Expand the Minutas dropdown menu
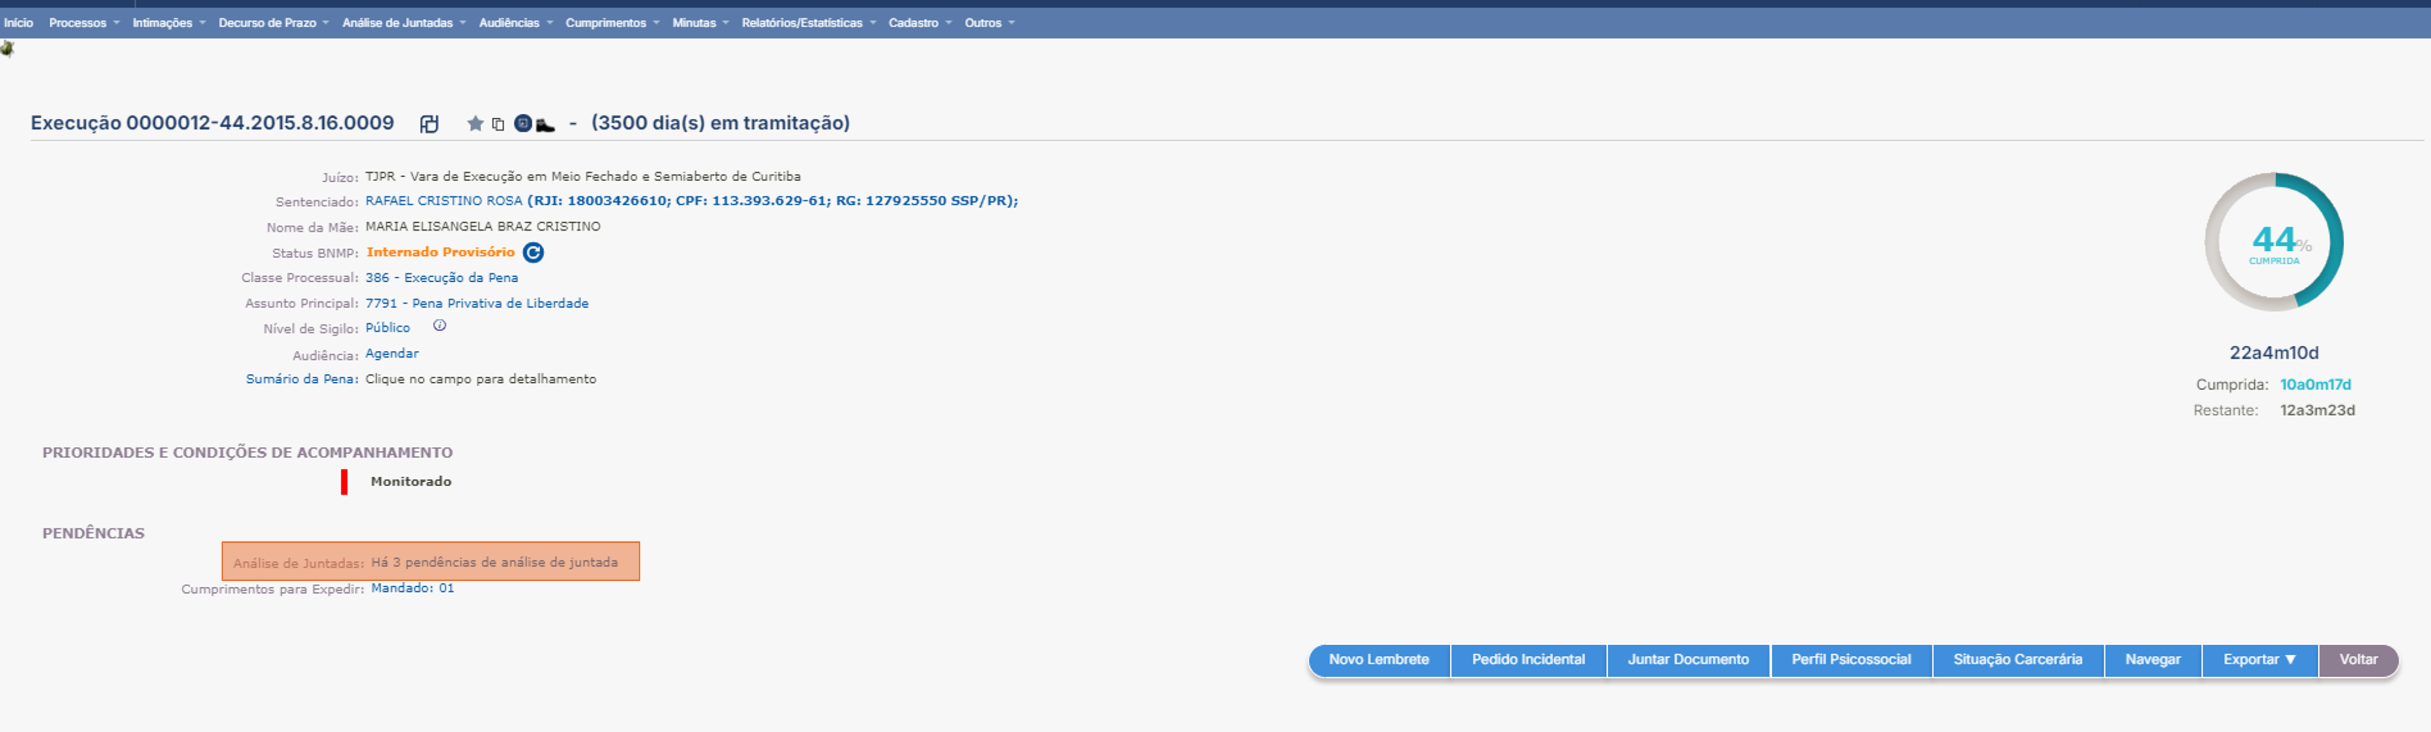 (x=700, y=23)
